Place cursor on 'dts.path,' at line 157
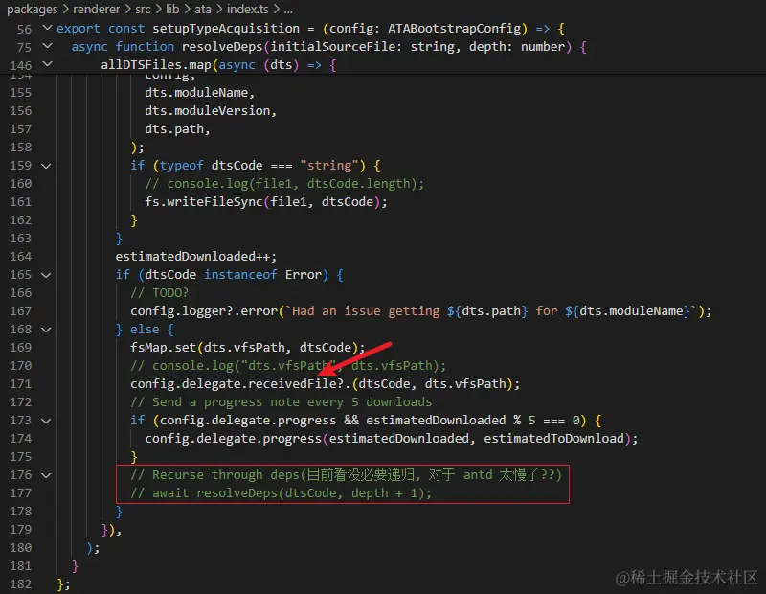The image size is (766, 594). point(177,128)
